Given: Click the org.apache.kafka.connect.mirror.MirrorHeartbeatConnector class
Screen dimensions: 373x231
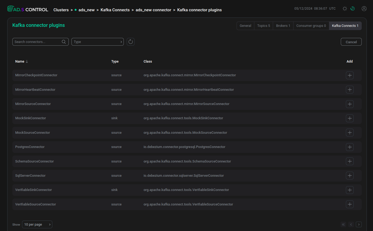Looking at the screenshot, I should (x=189, y=90).
